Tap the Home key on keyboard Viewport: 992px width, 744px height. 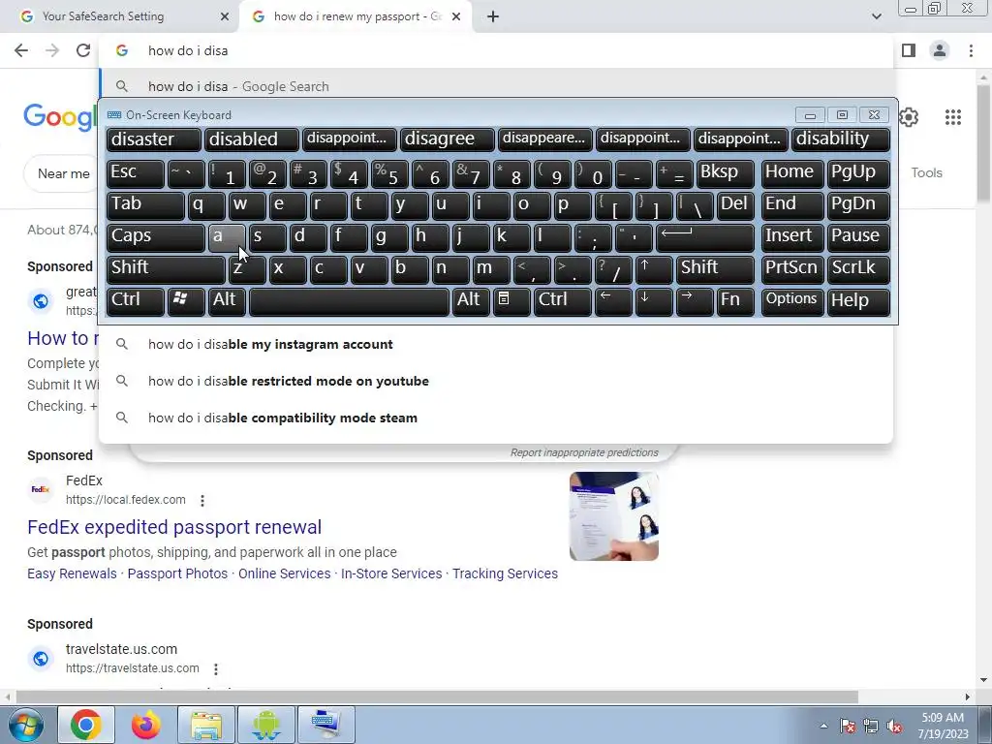click(x=792, y=173)
